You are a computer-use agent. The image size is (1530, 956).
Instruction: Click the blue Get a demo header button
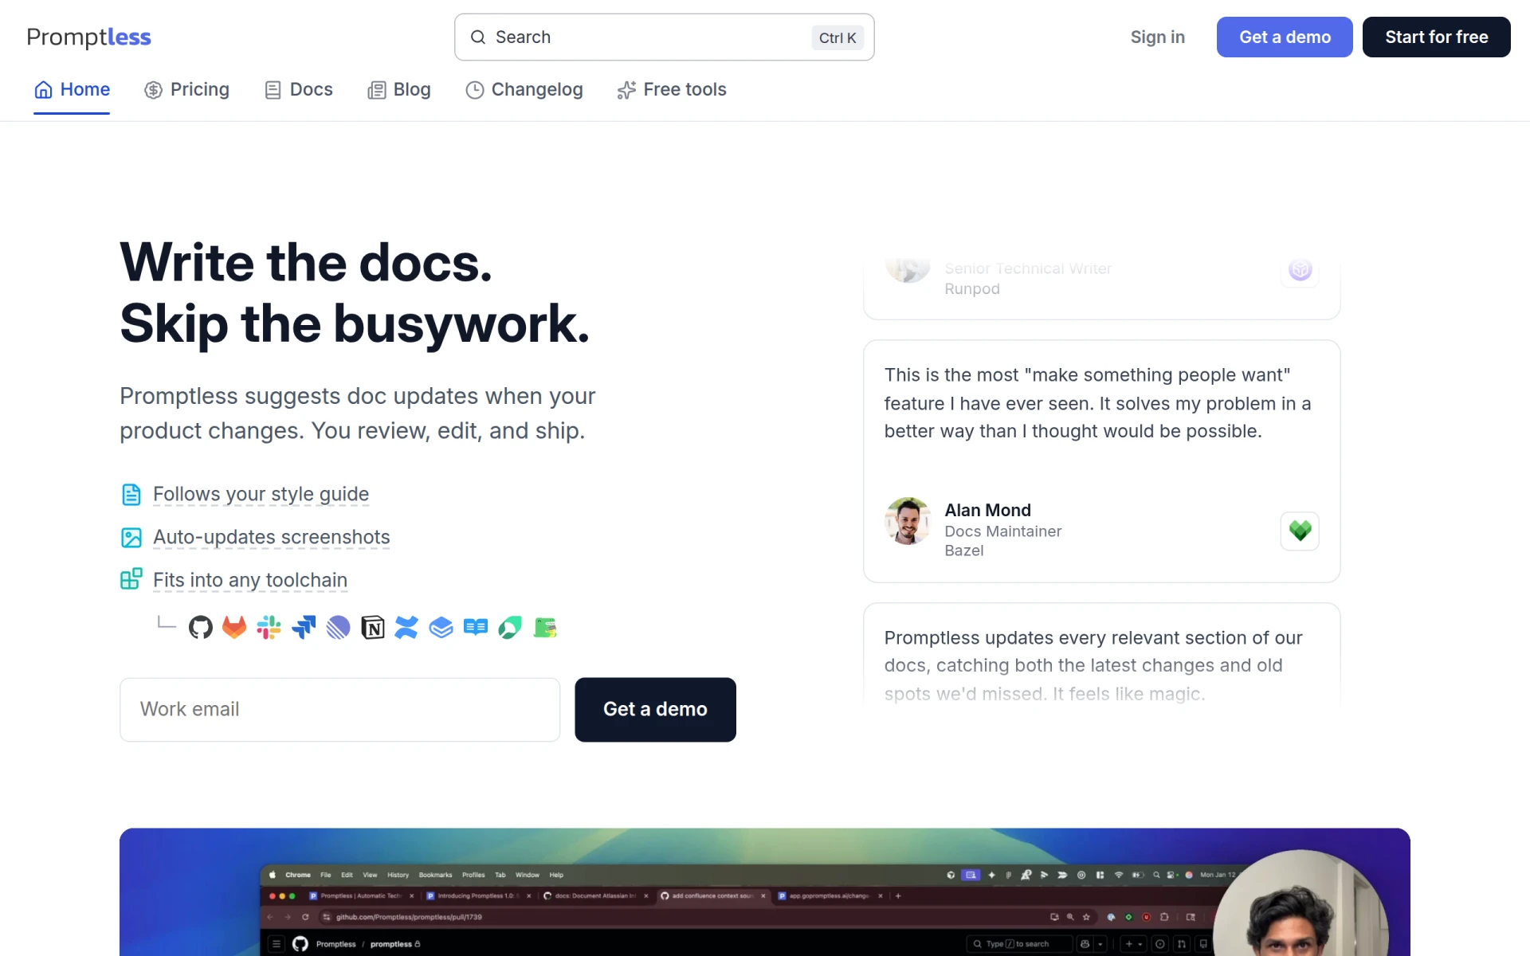click(1285, 37)
